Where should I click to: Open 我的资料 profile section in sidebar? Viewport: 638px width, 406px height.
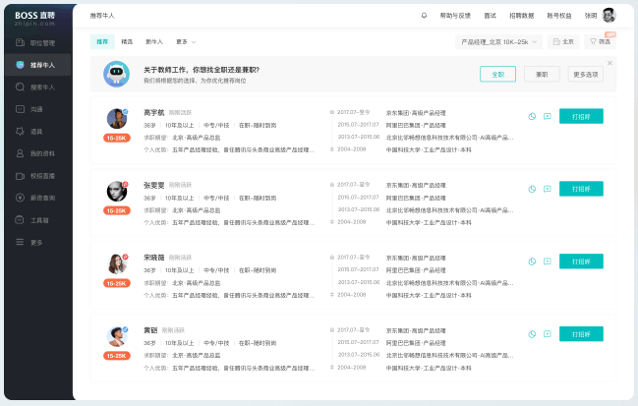(x=35, y=153)
